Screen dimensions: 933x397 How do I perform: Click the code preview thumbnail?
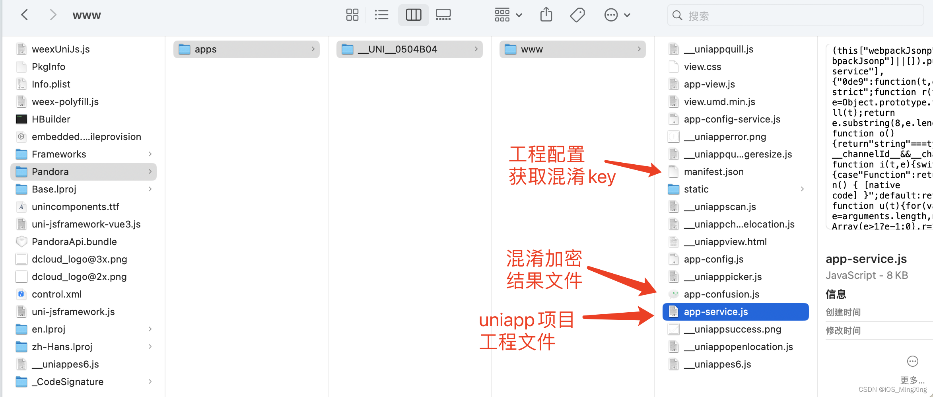pyautogui.click(x=880, y=137)
